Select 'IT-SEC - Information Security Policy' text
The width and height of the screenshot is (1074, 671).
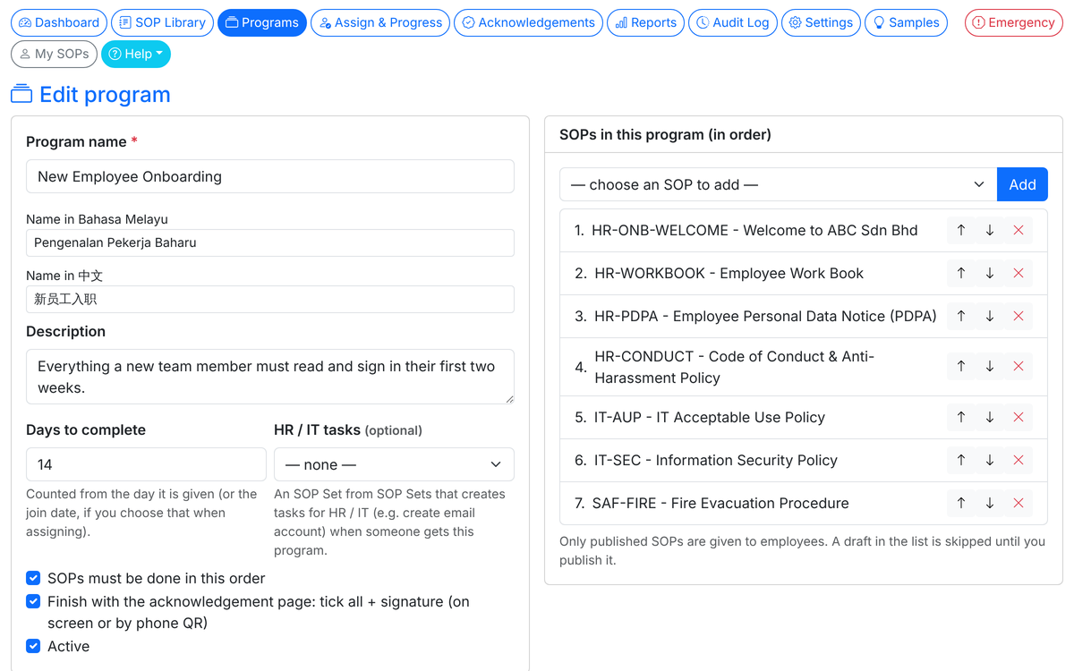716,461
